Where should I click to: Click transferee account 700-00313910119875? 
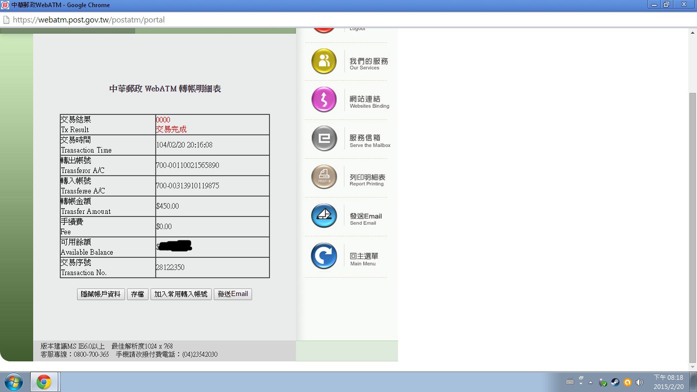click(x=187, y=186)
